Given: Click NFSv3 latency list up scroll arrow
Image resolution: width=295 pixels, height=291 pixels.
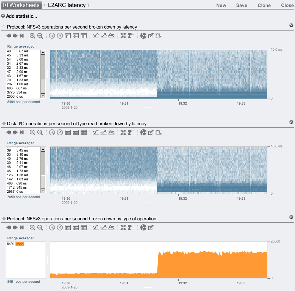Looking at the screenshot, I should click(x=43, y=52).
